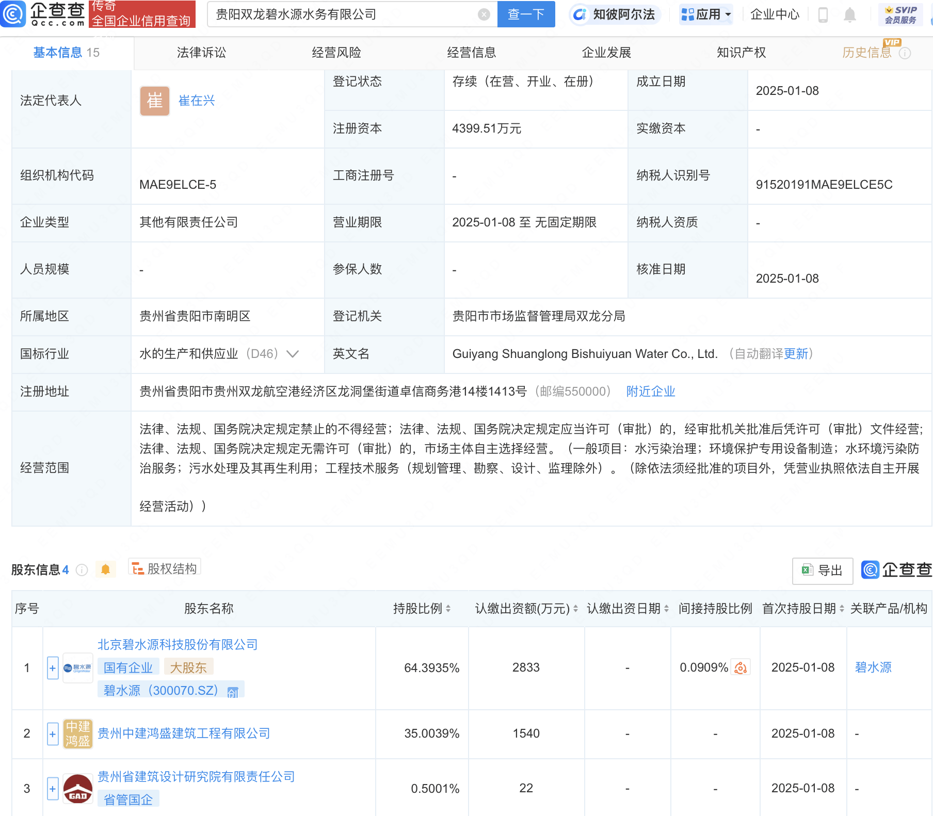Viewport: 933px width, 816px height.
Task: Click shareholding value 64.3935%
Action: tap(432, 668)
